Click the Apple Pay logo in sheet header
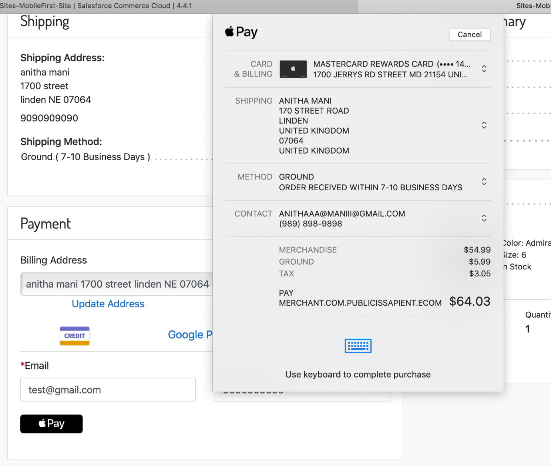Screen dimensions: 551x466 pyautogui.click(x=241, y=32)
